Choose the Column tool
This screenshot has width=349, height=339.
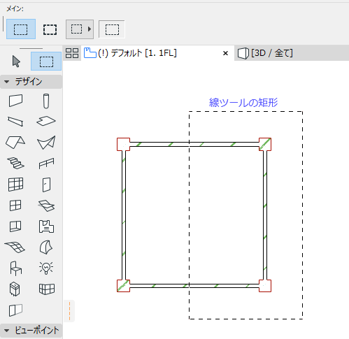(x=46, y=101)
